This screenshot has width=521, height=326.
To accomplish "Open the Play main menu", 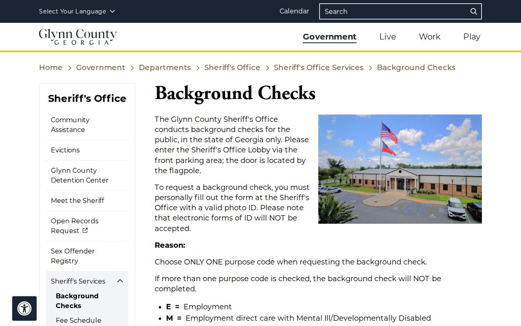I will [x=472, y=37].
